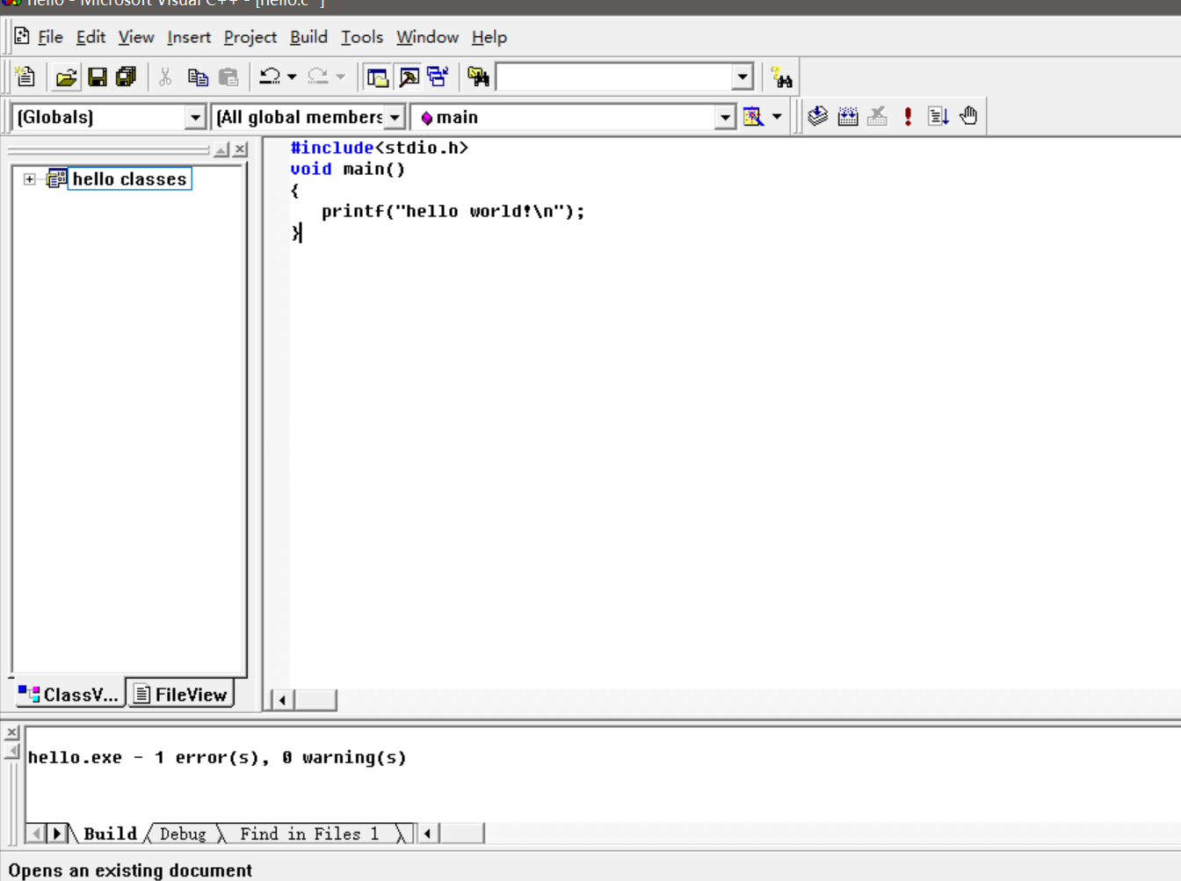Execute program with the red exclamation icon
The width and height of the screenshot is (1181, 881).
(908, 116)
